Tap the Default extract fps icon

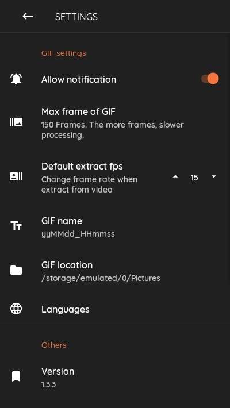point(16,176)
